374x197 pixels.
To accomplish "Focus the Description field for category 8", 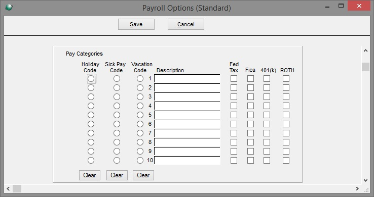I will coord(187,142).
